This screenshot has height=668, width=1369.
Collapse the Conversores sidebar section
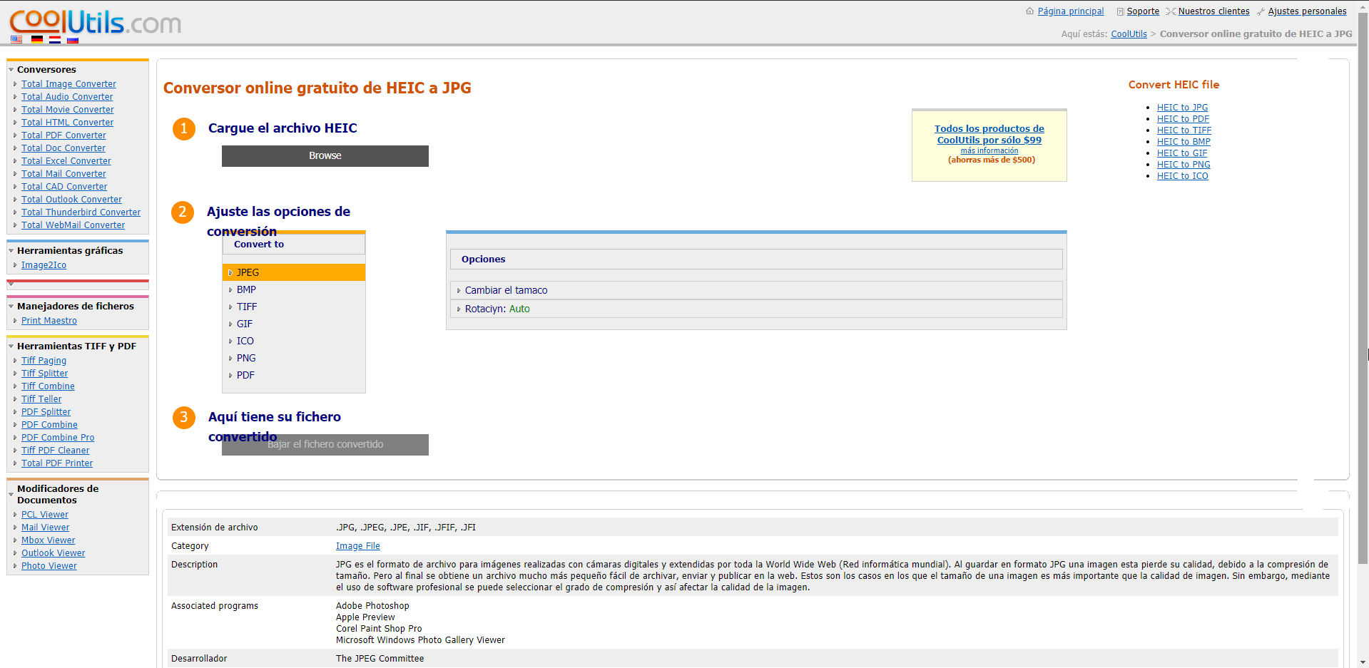pyautogui.click(x=11, y=70)
